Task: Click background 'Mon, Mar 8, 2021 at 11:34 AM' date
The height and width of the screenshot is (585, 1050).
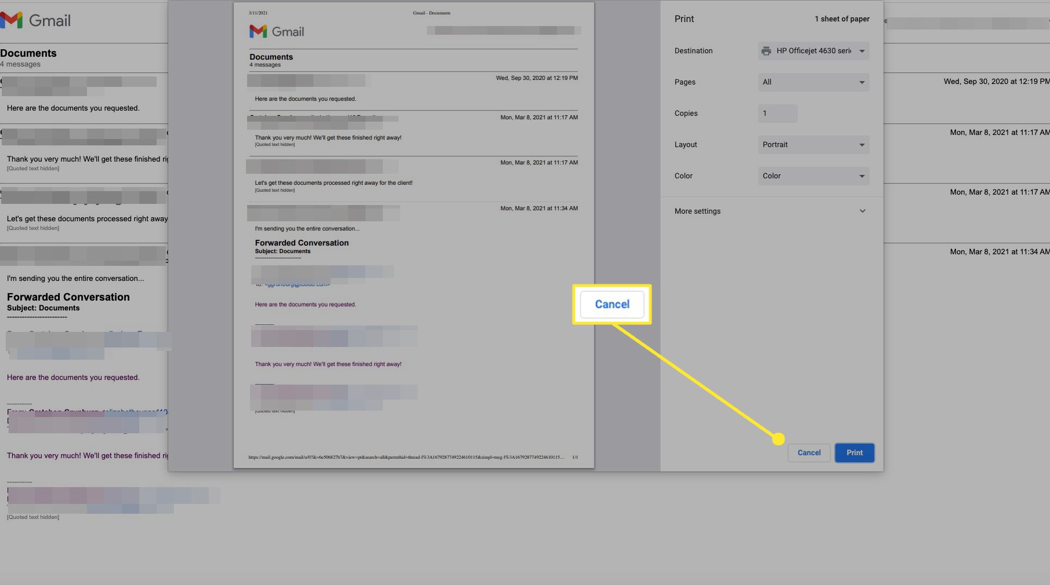Action: pyautogui.click(x=1000, y=252)
